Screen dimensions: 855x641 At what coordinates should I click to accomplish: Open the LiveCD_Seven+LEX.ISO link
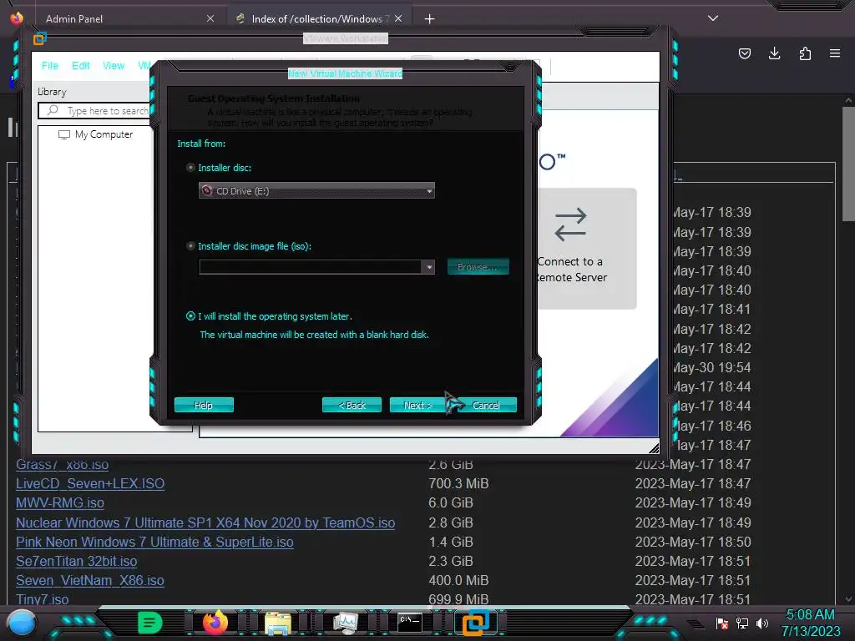(x=90, y=483)
